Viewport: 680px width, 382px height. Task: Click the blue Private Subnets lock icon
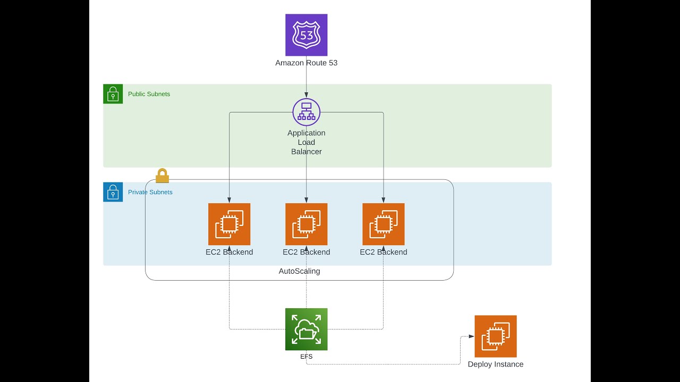tap(113, 192)
